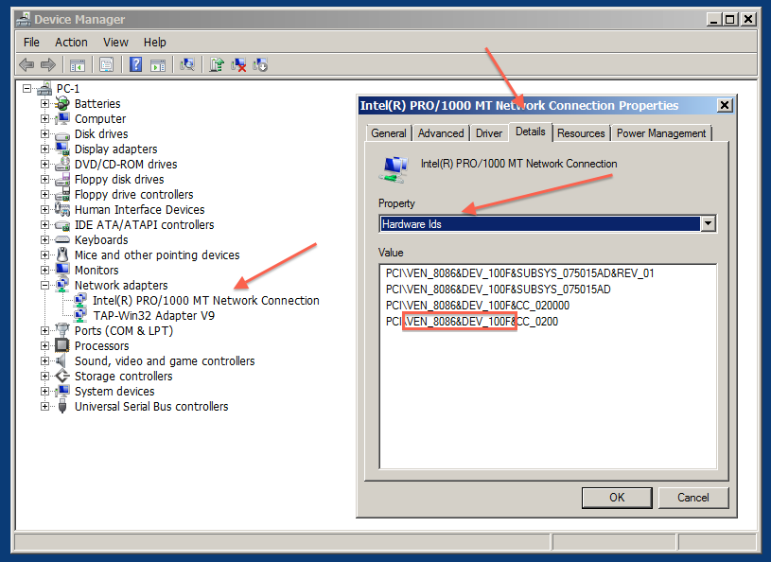Open the View menu
Screen dimensions: 771x562
click(115, 43)
